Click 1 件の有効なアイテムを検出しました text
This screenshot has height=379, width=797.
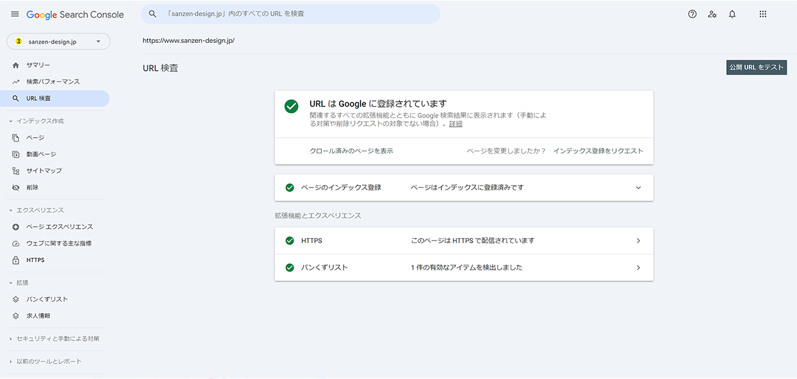coord(466,267)
